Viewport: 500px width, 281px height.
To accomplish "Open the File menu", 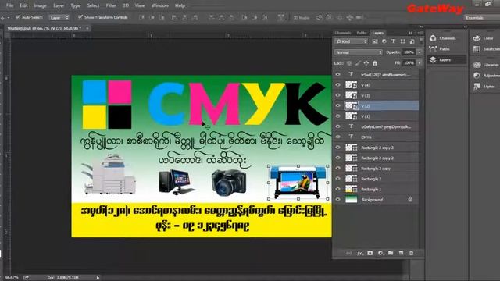I will [x=10, y=5].
